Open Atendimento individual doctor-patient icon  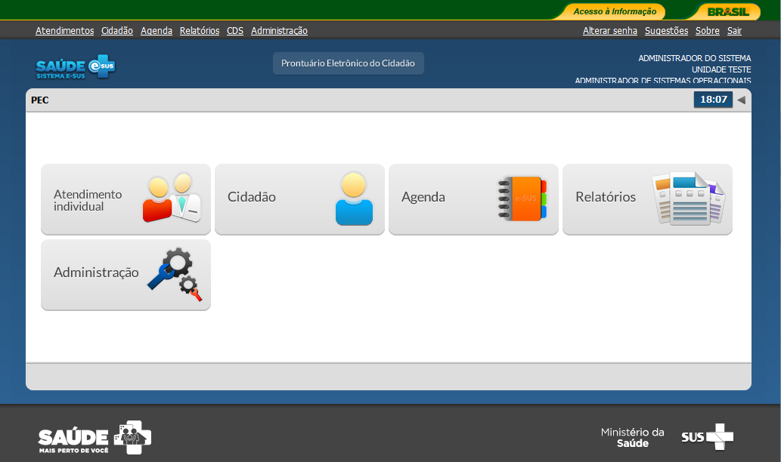(172, 199)
